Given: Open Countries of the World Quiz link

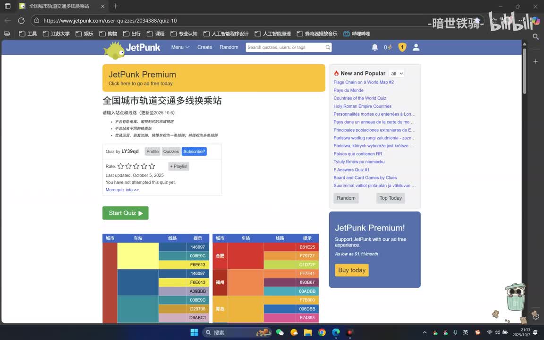Looking at the screenshot, I should click(360, 98).
